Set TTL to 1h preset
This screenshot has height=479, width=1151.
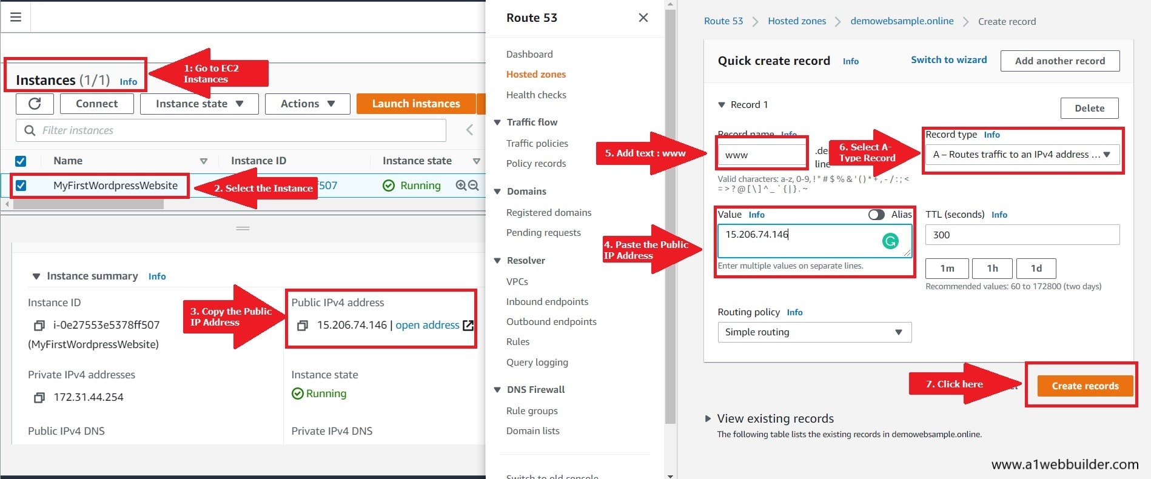coord(992,268)
